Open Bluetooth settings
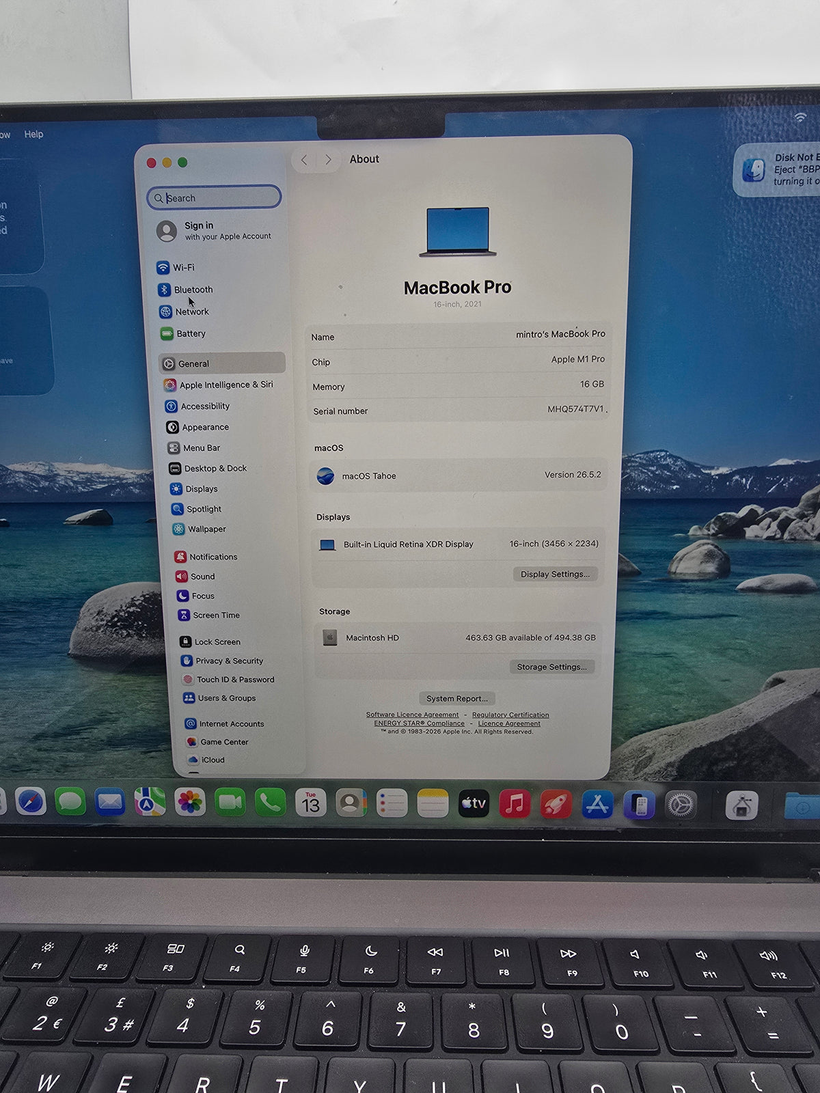The width and height of the screenshot is (820, 1093). (185, 290)
